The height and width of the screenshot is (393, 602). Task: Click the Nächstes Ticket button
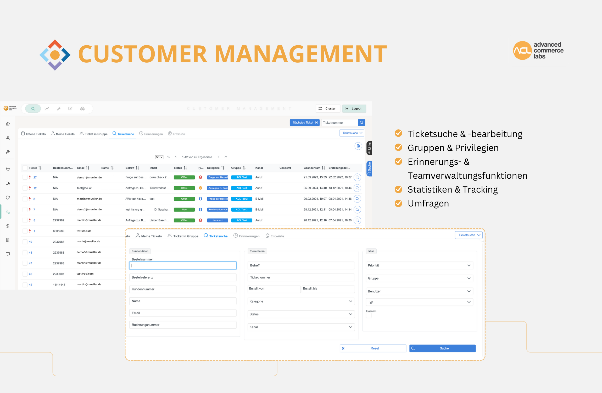tap(305, 123)
